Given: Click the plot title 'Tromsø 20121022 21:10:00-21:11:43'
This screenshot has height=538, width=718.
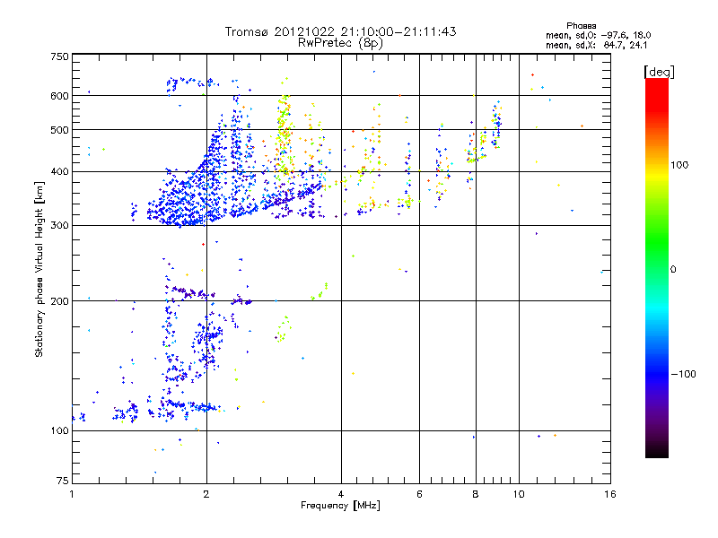Looking at the screenshot, I should [340, 31].
